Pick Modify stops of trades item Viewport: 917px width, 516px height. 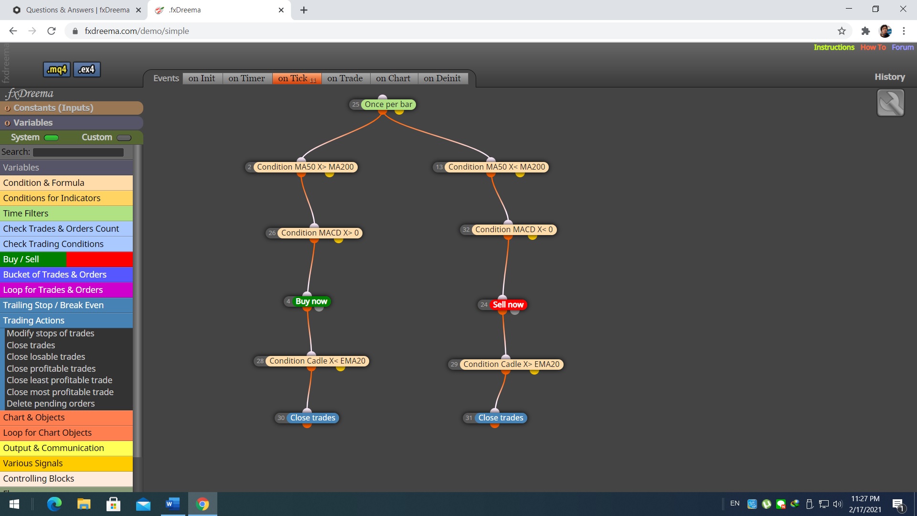[x=51, y=333]
